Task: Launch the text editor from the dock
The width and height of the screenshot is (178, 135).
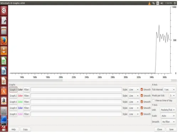Action: click(x=4, y=21)
